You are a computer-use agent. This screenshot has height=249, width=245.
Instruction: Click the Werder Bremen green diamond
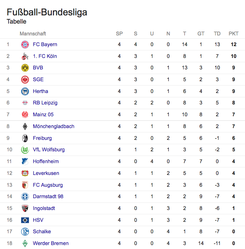click(25, 243)
